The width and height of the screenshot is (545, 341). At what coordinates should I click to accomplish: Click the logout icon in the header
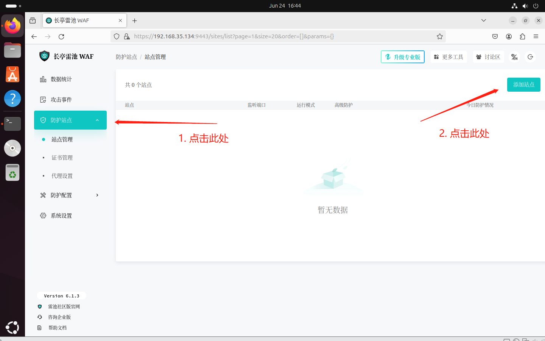click(530, 57)
